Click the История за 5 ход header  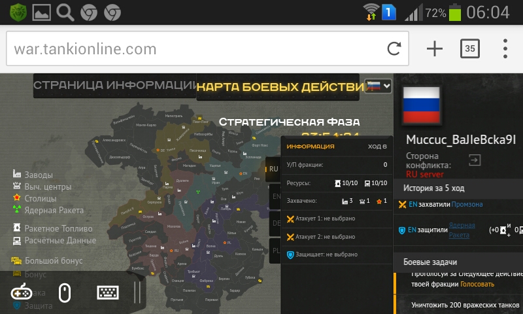[x=433, y=188]
